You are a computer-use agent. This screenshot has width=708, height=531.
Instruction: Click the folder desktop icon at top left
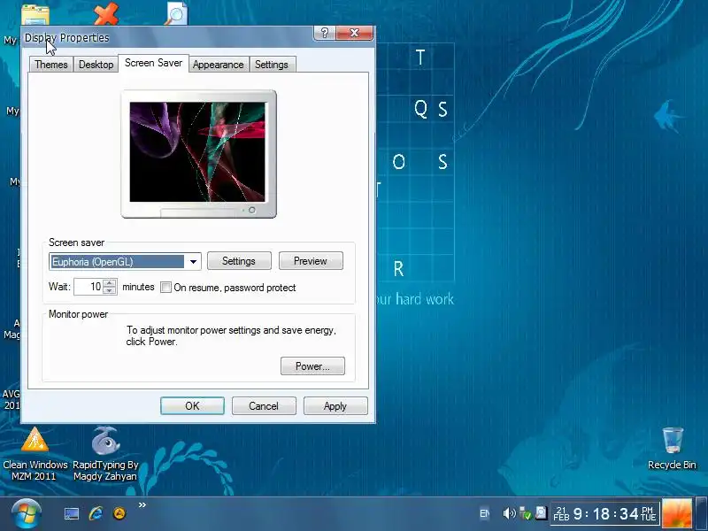35,14
